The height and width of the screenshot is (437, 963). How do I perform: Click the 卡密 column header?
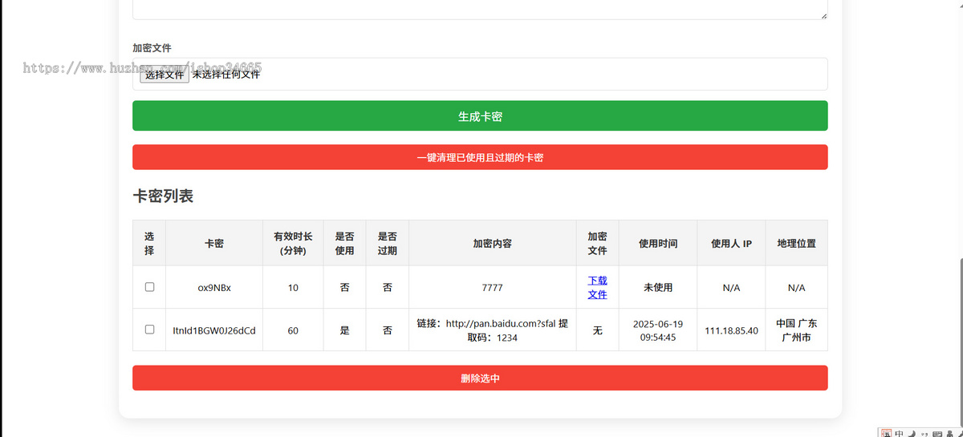click(x=214, y=243)
